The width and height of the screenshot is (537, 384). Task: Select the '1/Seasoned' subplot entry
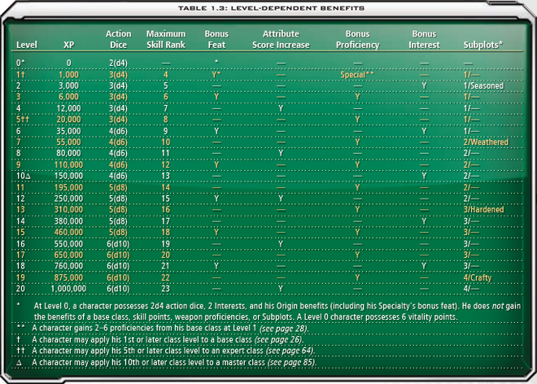(x=483, y=85)
